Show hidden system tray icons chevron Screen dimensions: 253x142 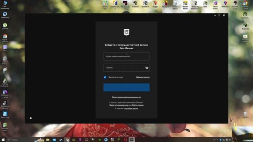click(214, 140)
